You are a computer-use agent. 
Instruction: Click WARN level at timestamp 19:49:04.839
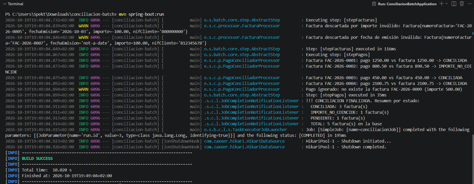click(x=83, y=26)
